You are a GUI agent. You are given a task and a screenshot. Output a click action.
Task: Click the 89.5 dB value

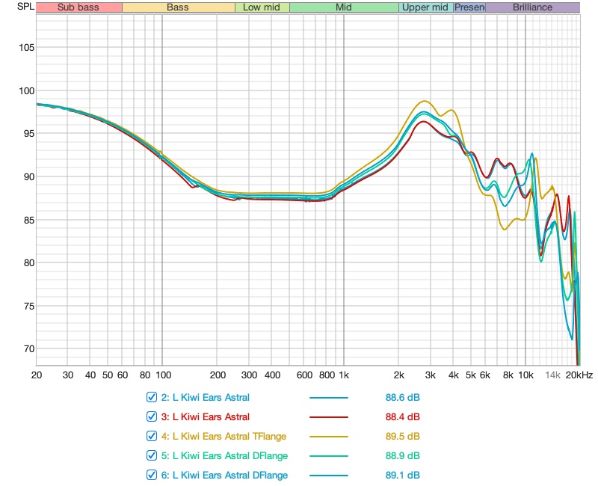tap(402, 437)
